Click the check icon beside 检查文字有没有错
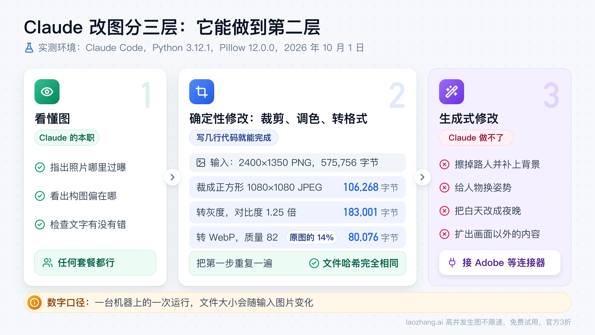Image resolution: width=595 pixels, height=335 pixels. click(40, 225)
